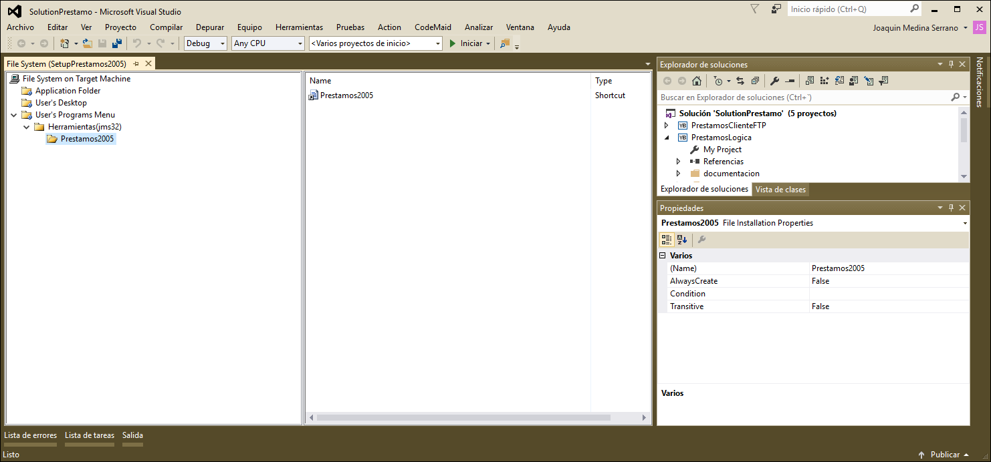Toggle auto-hide pin on Propiedades panel
The width and height of the screenshot is (991, 462).
click(951, 208)
